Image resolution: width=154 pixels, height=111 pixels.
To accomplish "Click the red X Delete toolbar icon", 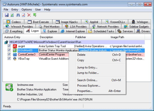I will [29, 15].
